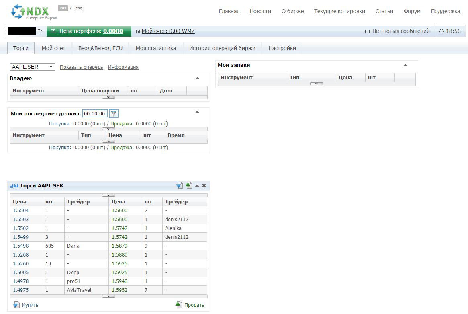Open the Ввод&Вывод ECU tab
This screenshot has width=468, height=314.
(100, 48)
